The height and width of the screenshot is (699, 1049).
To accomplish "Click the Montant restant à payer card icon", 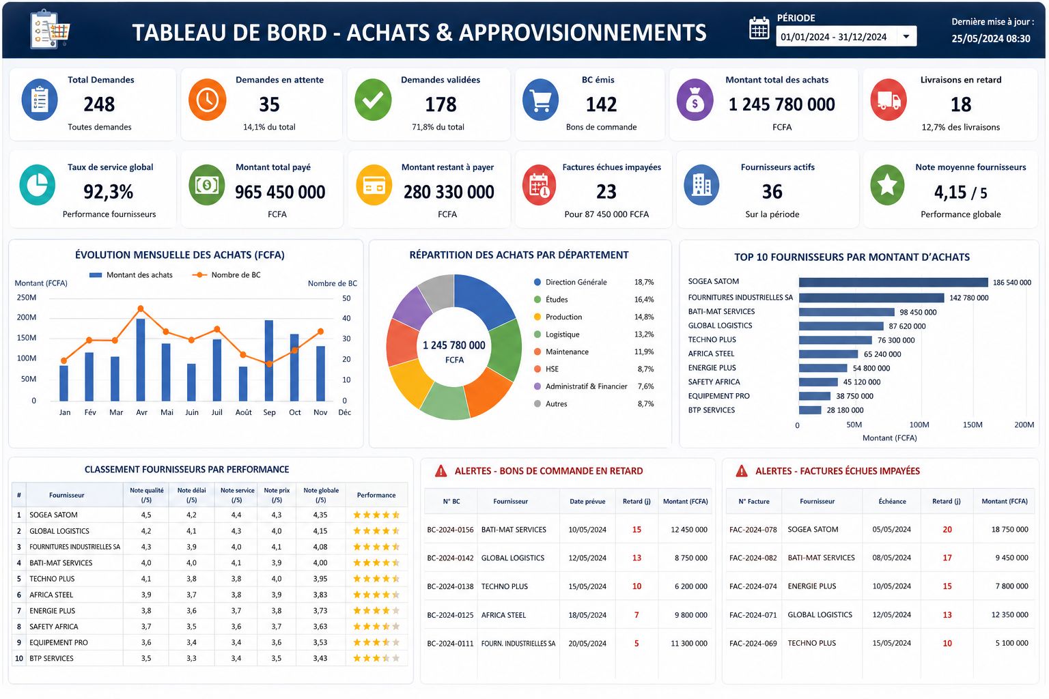I will 374,185.
